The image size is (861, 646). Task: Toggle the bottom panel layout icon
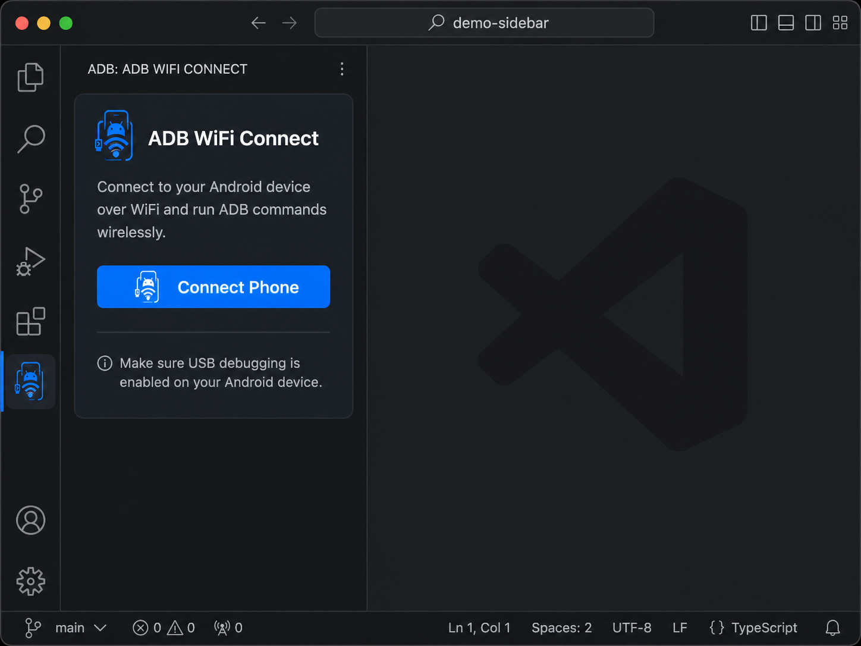point(786,23)
